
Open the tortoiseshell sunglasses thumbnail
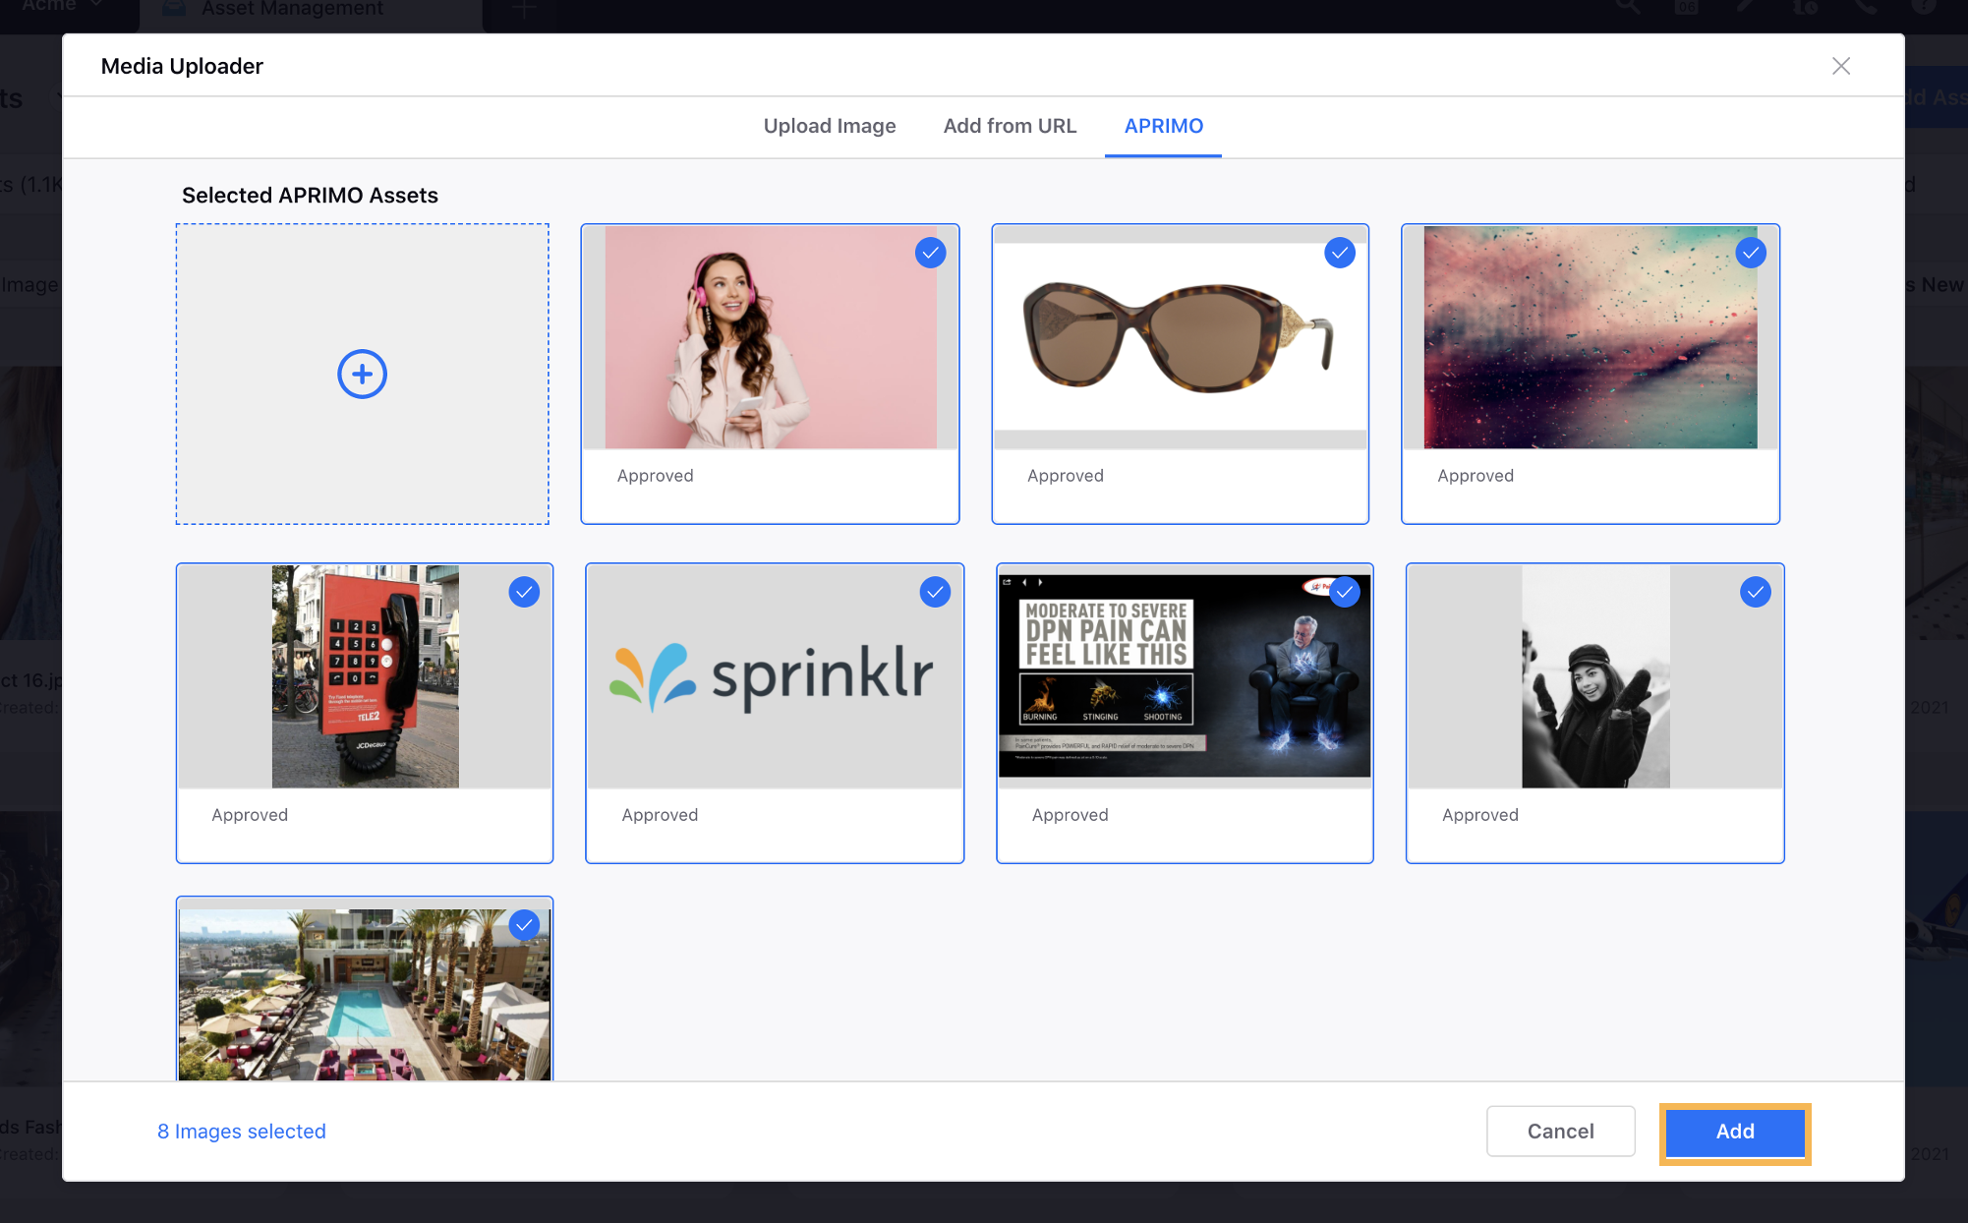coord(1180,337)
